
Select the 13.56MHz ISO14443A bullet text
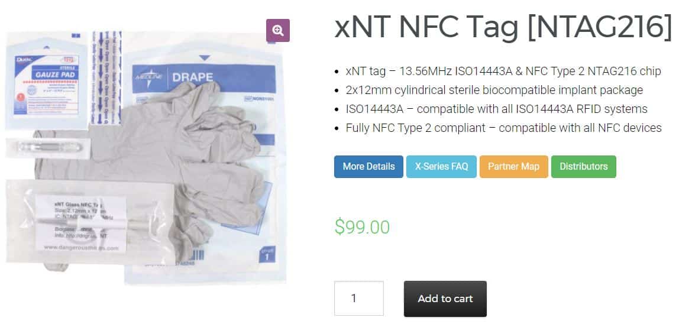[x=503, y=72]
